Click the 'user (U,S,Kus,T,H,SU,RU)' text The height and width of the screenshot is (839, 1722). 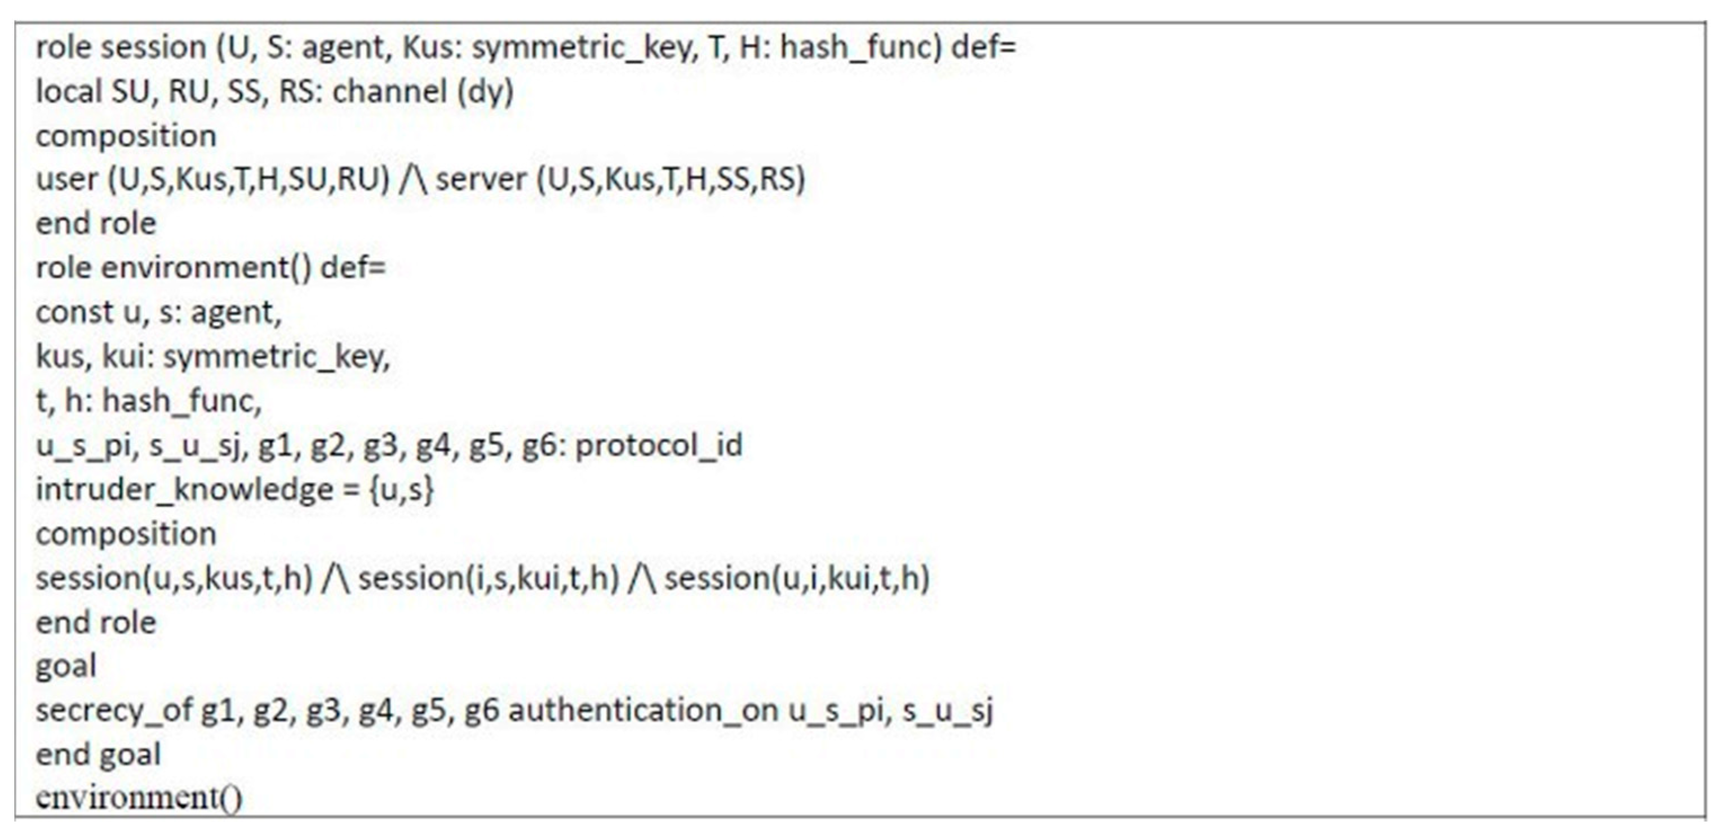click(x=212, y=180)
